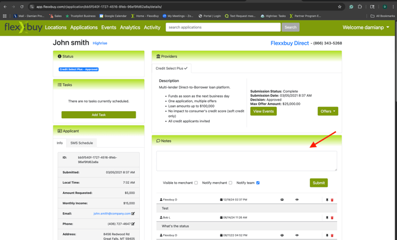
Task: Click the team icon on the 12/19/24 note
Action: click(x=282, y=200)
